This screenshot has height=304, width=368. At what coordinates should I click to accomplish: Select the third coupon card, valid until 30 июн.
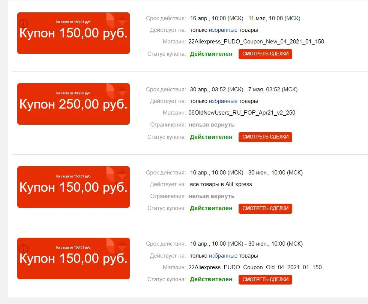tap(74, 187)
